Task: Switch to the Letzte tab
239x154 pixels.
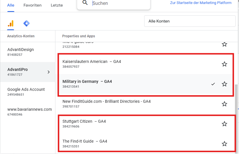Action: pyautogui.click(x=57, y=5)
